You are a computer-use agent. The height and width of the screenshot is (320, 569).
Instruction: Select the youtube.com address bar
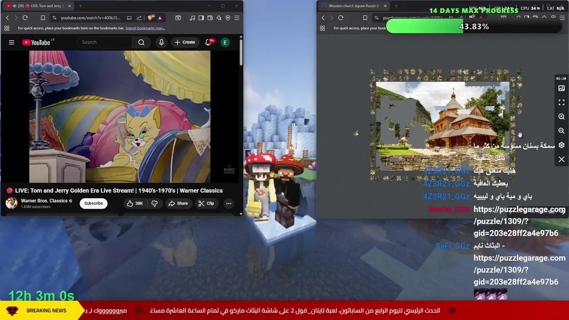point(90,18)
